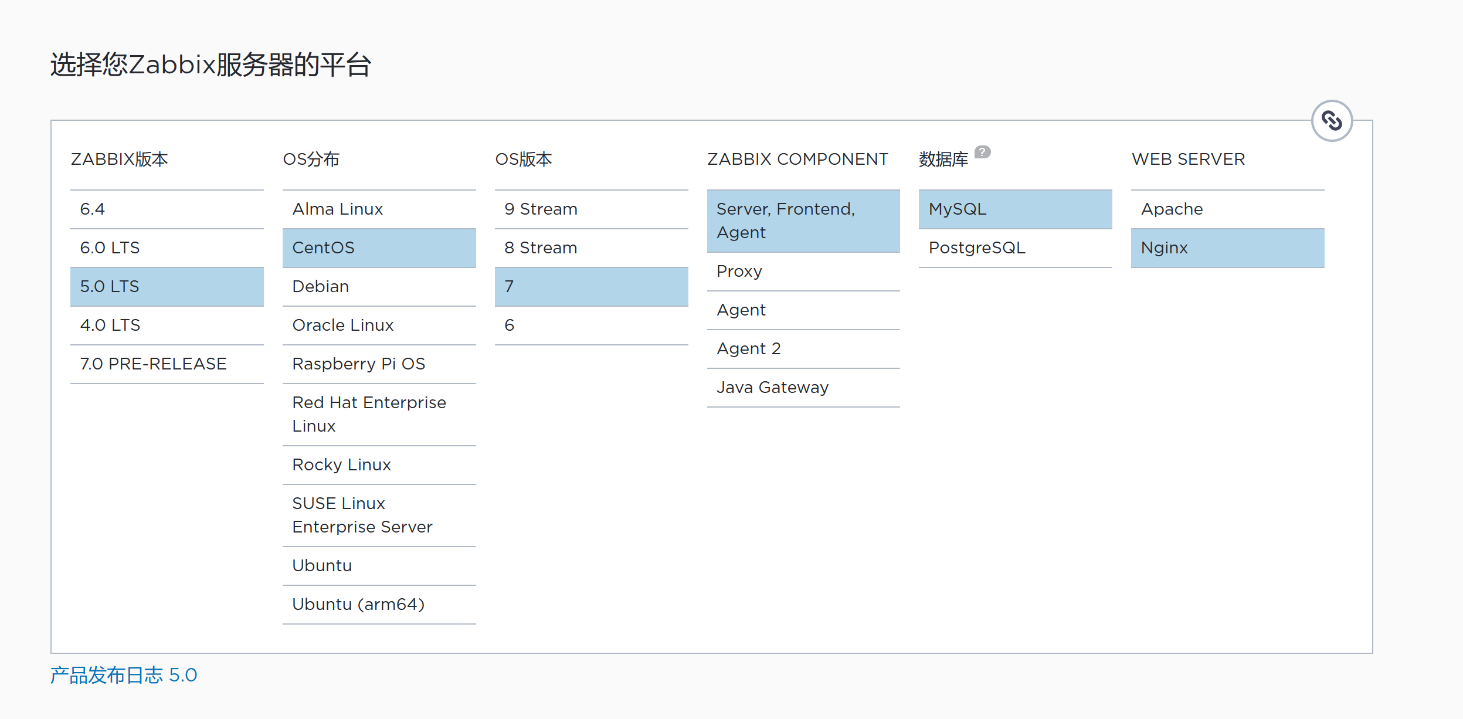Click the OS分布 column header

tap(311, 159)
